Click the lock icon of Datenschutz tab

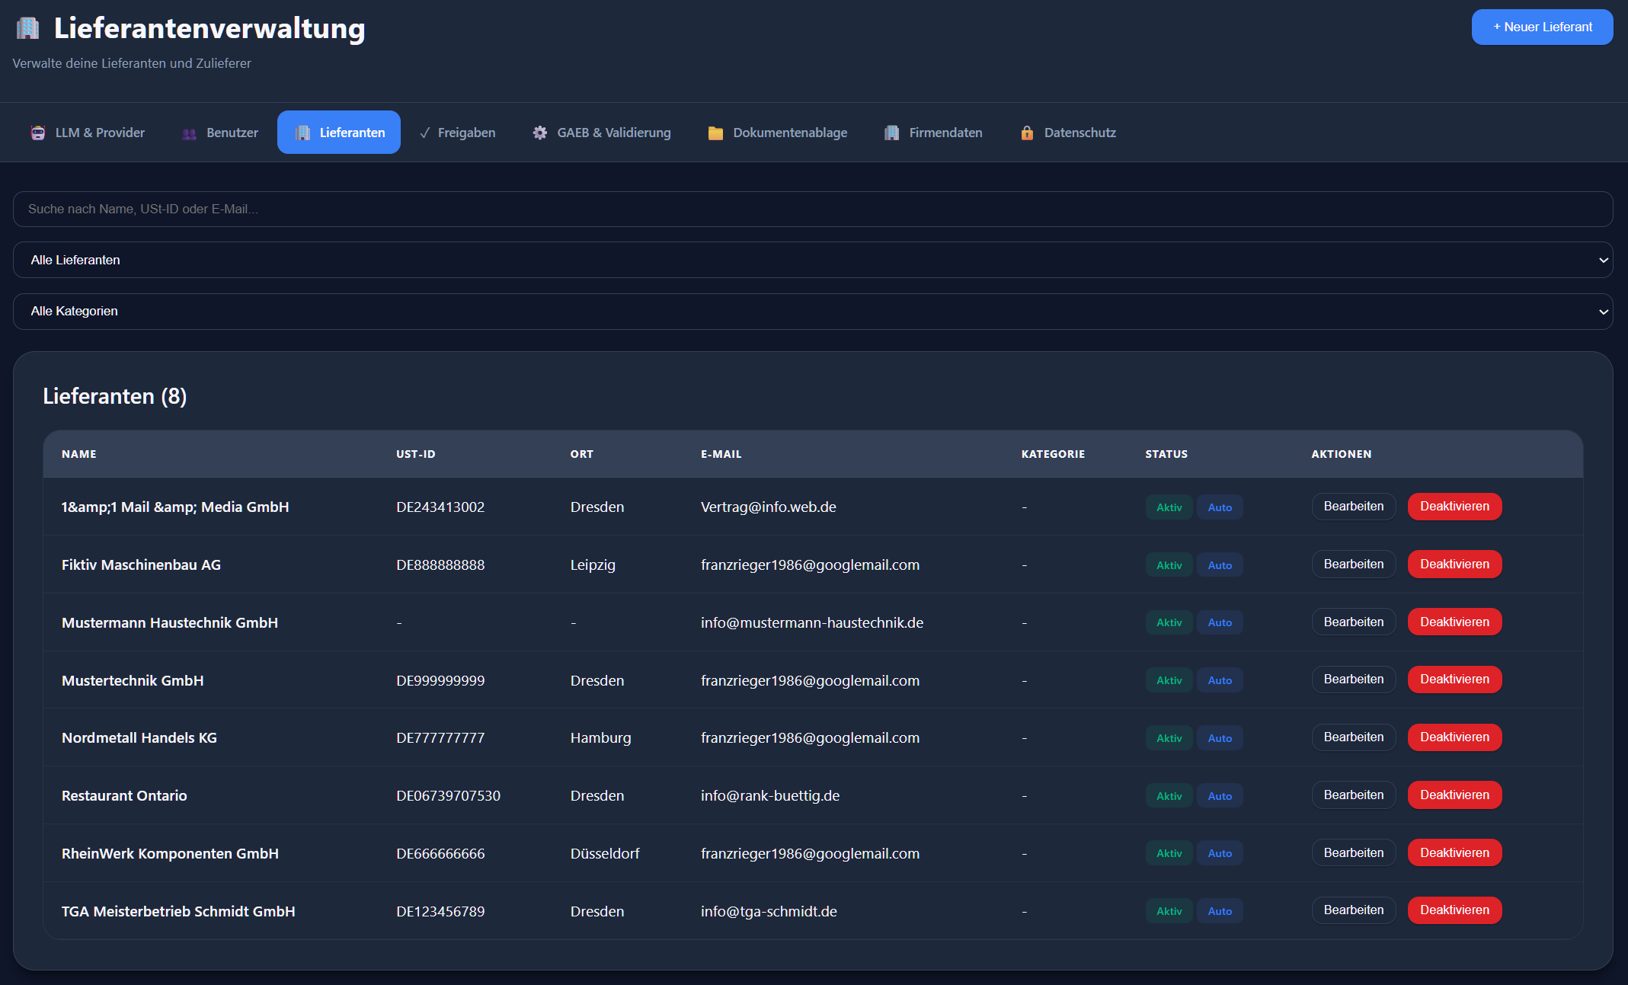[x=1027, y=133]
